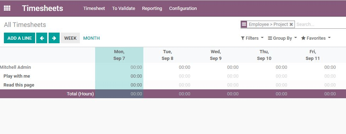346x134 pixels.
Task: Click the Read this page row label
Action: click(19, 85)
